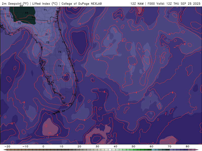Click the 30 label on the color scale

click(x=97, y=146)
